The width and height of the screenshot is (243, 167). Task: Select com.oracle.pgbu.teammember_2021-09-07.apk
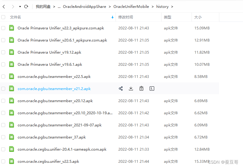60,125
